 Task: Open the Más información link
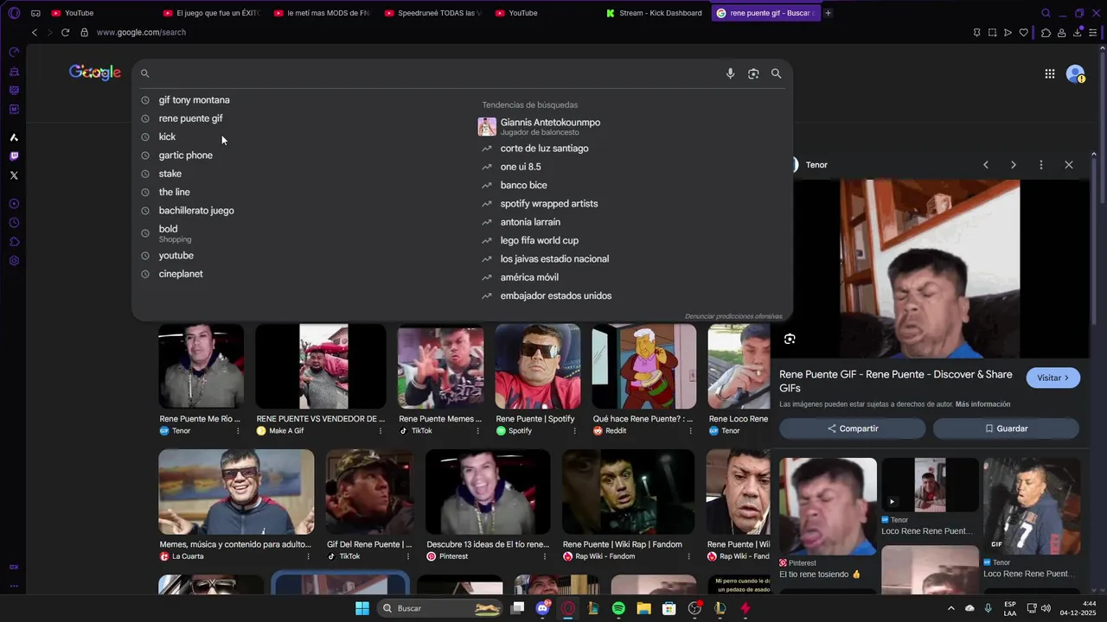point(982,404)
